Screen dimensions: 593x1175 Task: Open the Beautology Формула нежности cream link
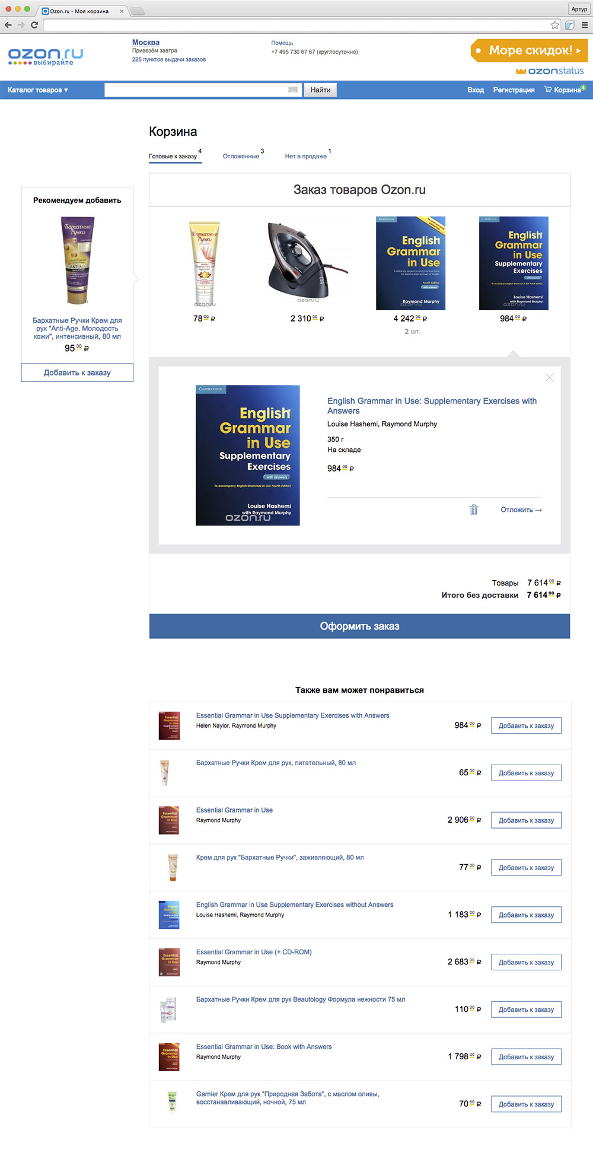coord(301,1000)
